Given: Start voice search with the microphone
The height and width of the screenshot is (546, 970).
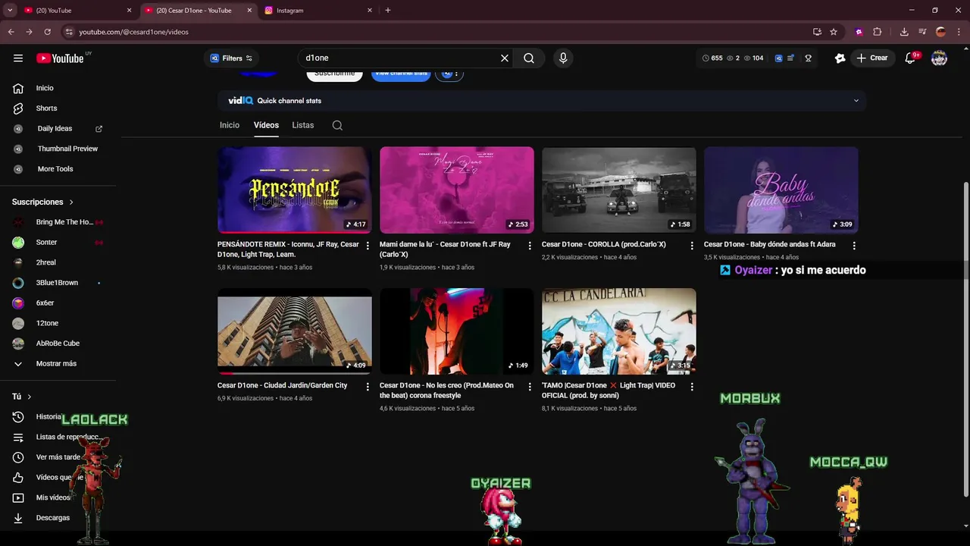Looking at the screenshot, I should coord(563,58).
